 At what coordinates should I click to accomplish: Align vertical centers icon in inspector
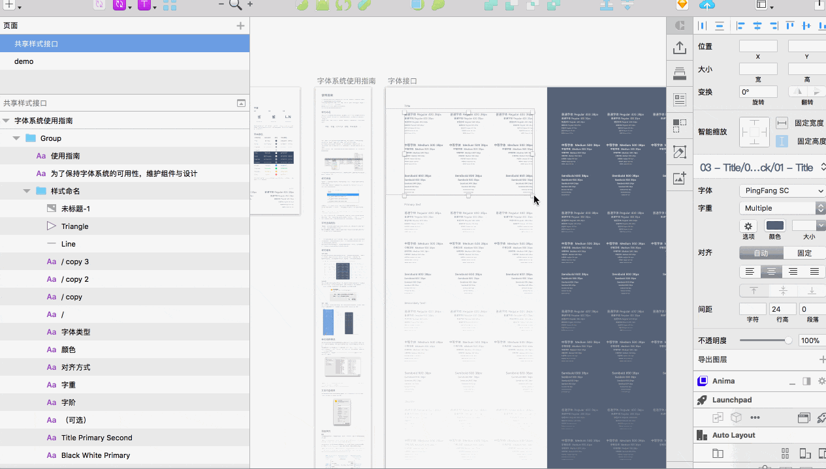tap(806, 26)
